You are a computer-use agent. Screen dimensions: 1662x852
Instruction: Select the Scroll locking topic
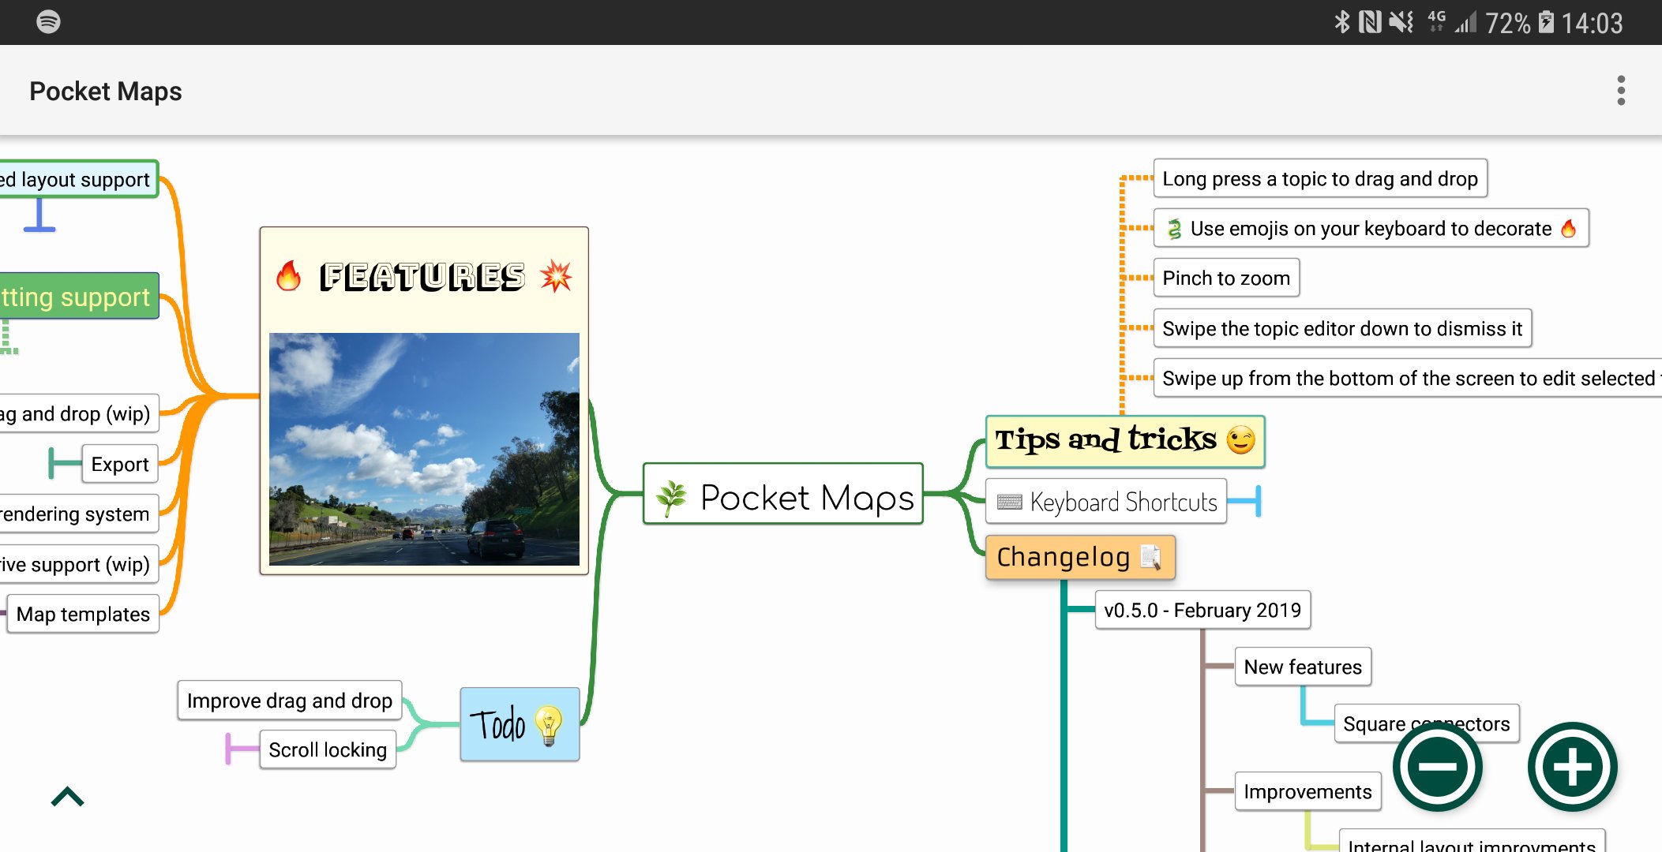(x=328, y=749)
